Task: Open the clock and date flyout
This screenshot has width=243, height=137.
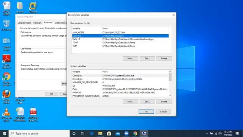Action: pyautogui.click(x=228, y=134)
